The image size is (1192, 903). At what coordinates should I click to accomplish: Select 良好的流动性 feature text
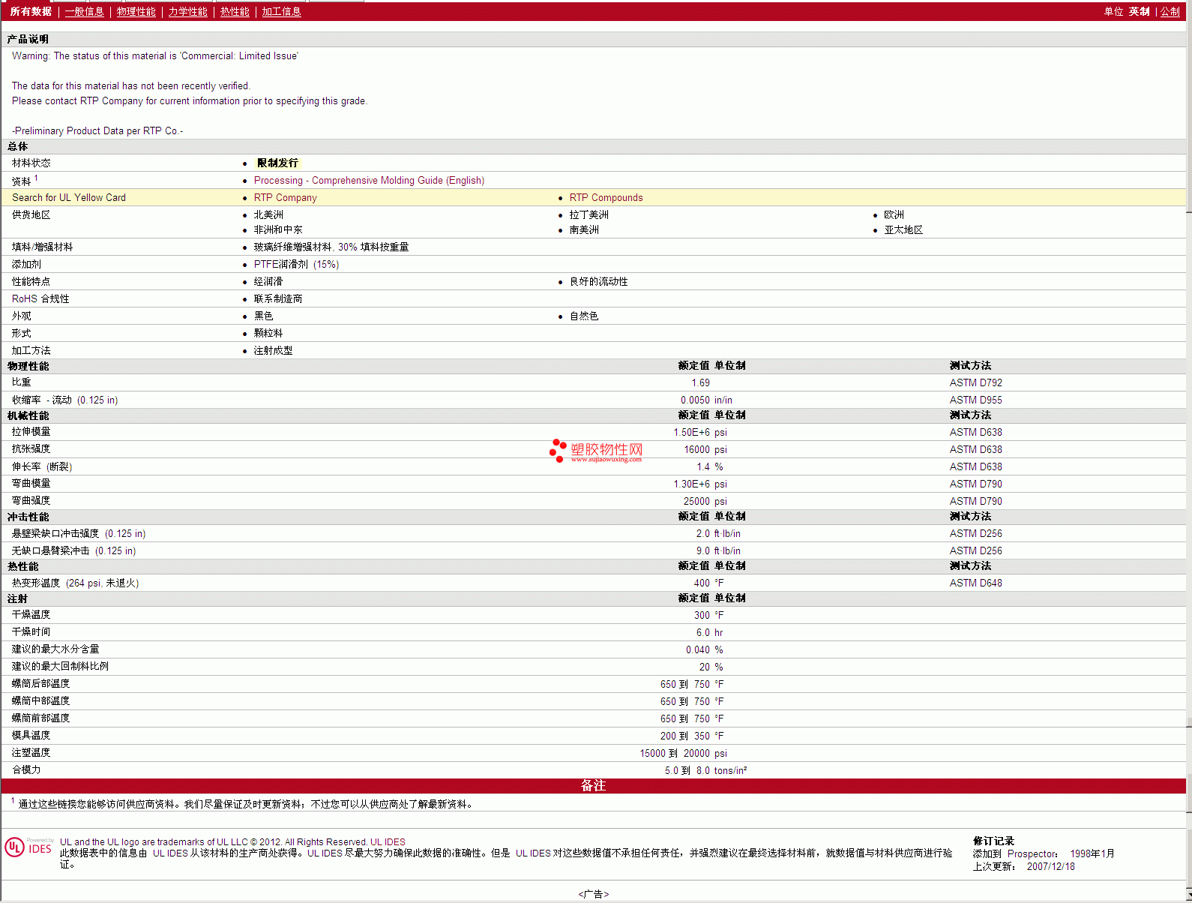(598, 282)
